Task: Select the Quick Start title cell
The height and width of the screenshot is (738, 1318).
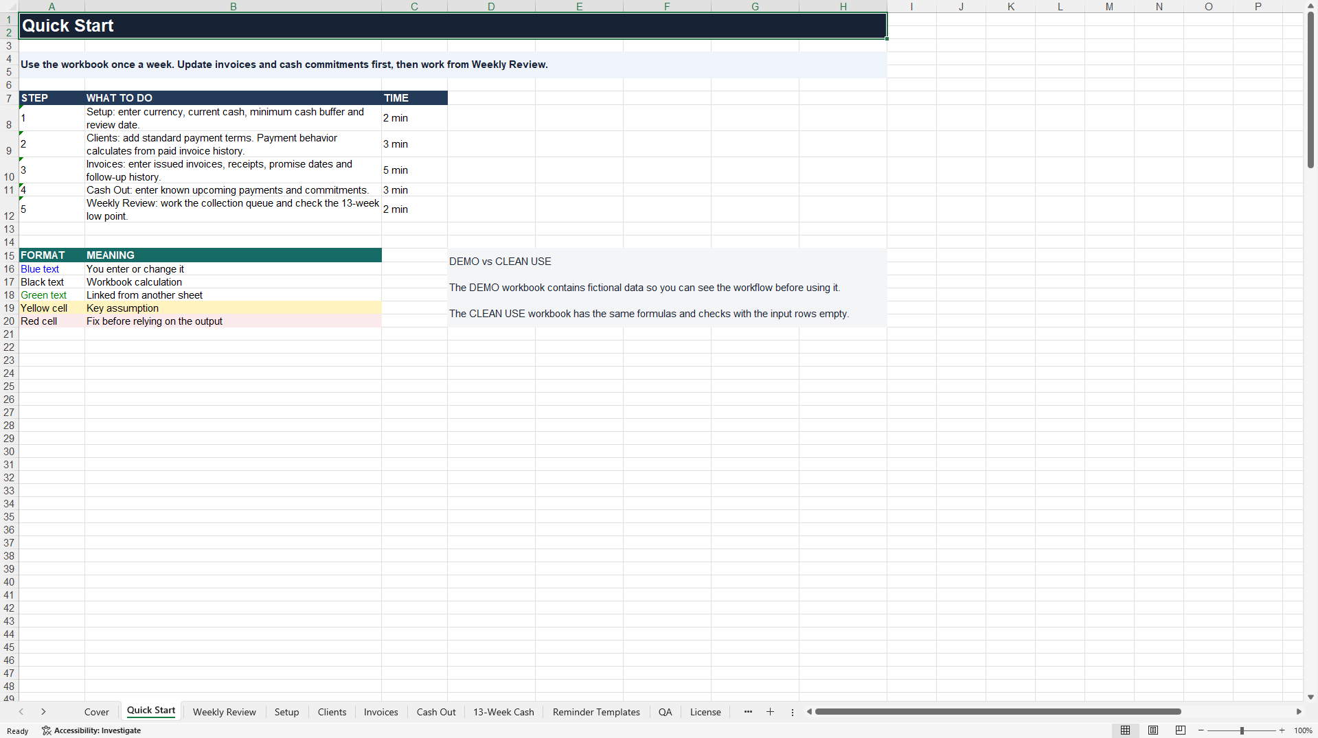Action: click(x=453, y=25)
